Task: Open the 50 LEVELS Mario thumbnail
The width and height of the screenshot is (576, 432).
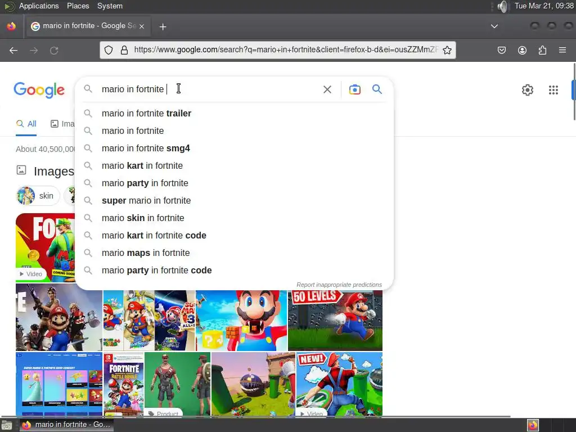Action: click(335, 320)
